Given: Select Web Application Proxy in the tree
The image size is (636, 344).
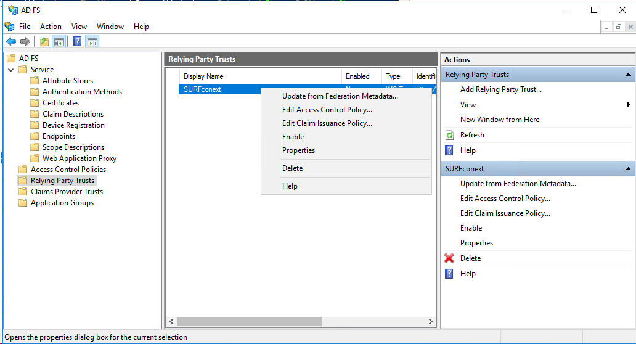Looking at the screenshot, I should 79,158.
